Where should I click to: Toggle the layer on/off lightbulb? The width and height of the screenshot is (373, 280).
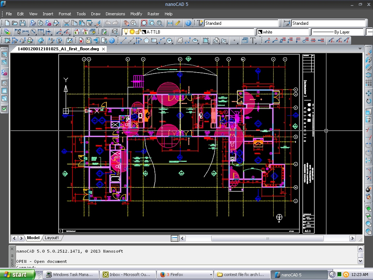pos(126,32)
